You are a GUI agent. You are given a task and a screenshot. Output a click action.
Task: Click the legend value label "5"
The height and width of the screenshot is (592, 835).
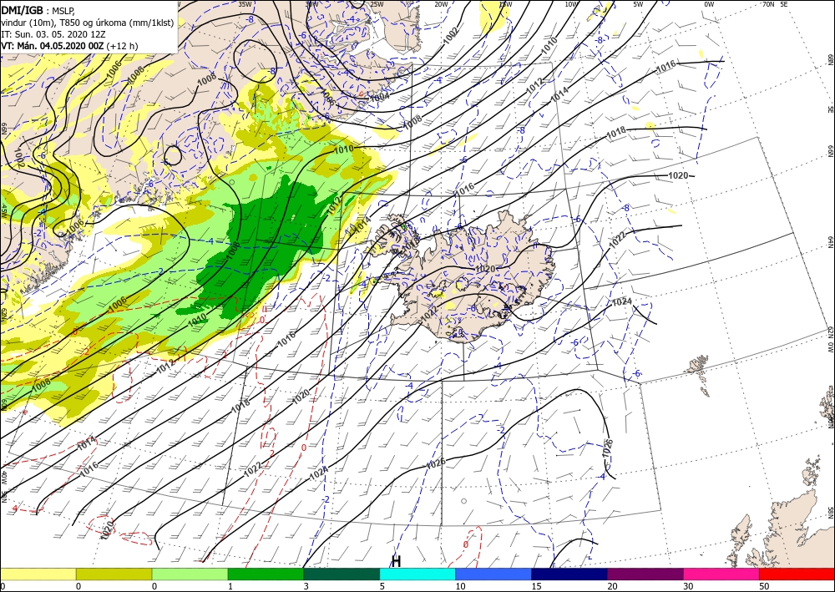(x=382, y=586)
